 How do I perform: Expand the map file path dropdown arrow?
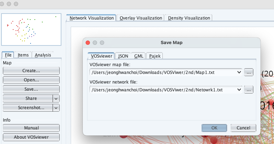(239, 72)
